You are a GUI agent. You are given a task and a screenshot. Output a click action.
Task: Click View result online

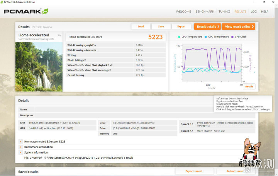point(239,27)
